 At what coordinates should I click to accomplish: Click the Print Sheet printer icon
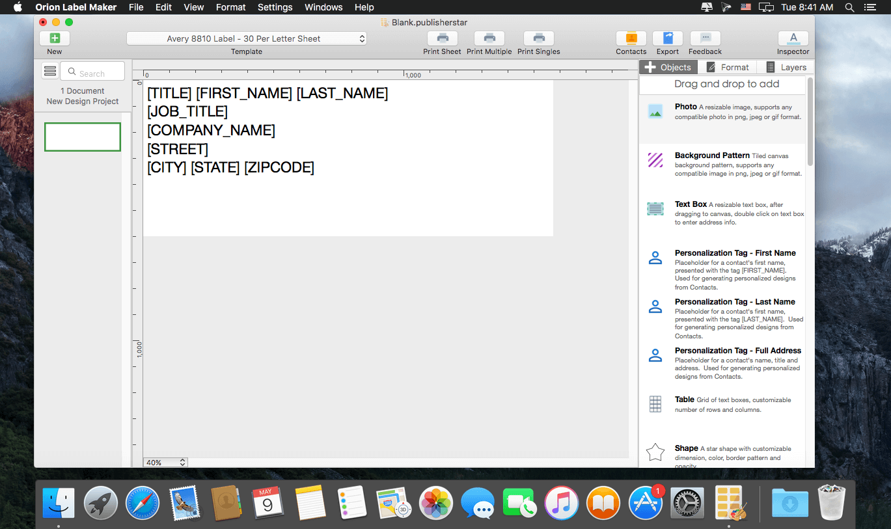coord(443,38)
